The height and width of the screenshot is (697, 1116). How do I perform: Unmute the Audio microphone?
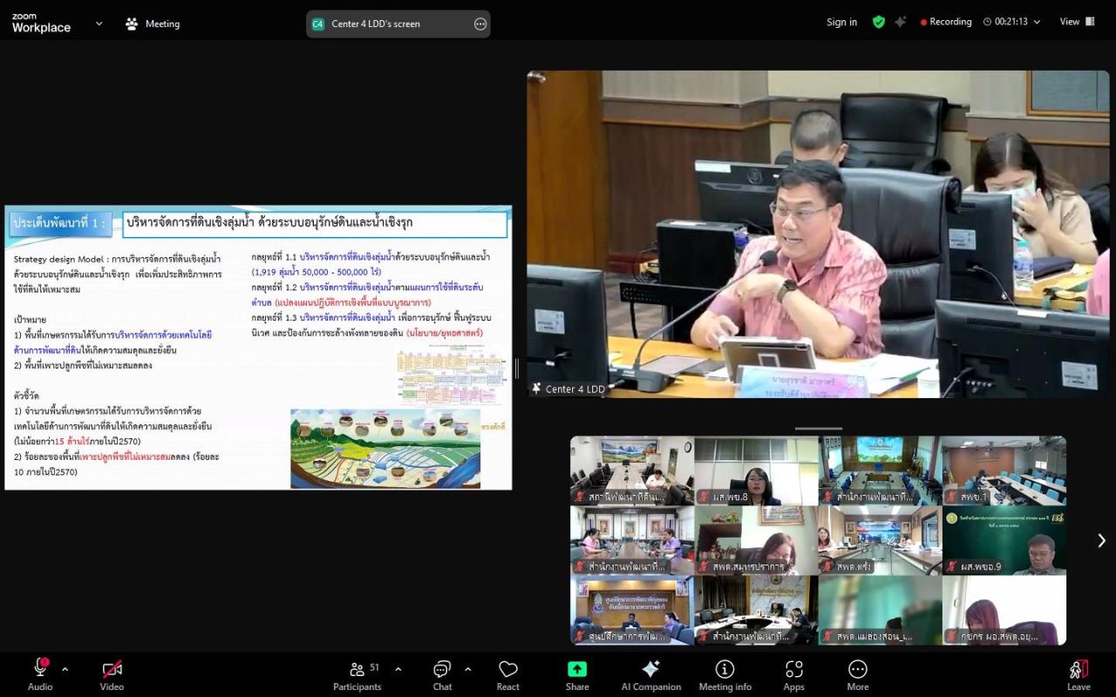40,674
